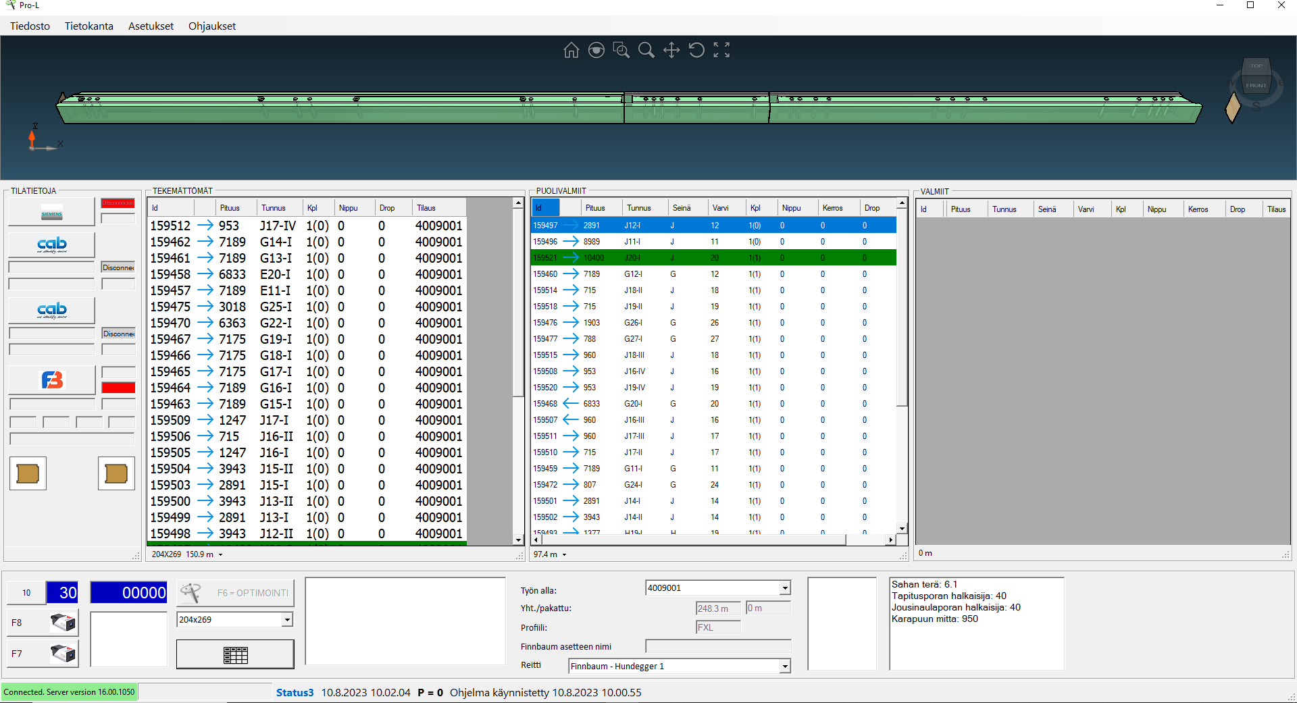Screen dimensions: 1297x703
Task: Click the rotate view icon
Action: [696, 50]
